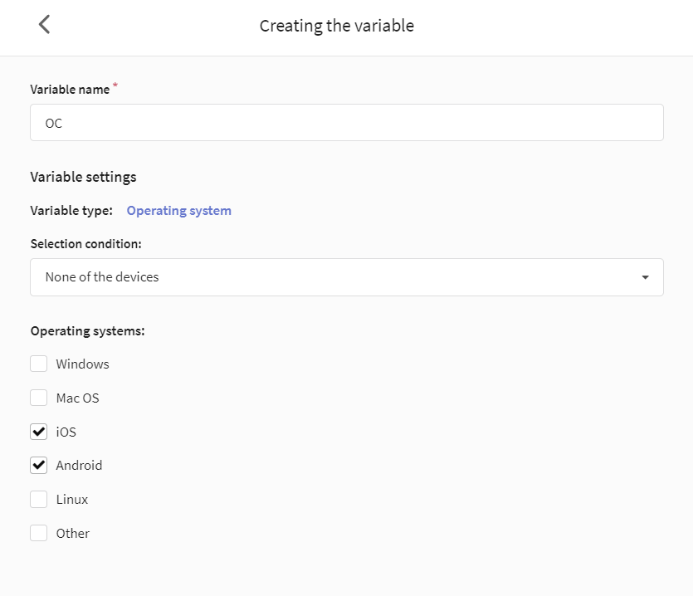The image size is (693, 596).
Task: Enable the Mac OS checkbox
Action: (38, 398)
